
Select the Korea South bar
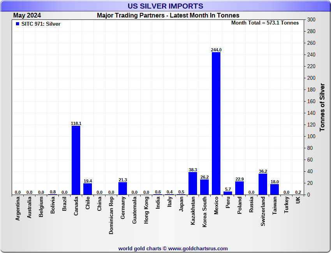(204, 187)
